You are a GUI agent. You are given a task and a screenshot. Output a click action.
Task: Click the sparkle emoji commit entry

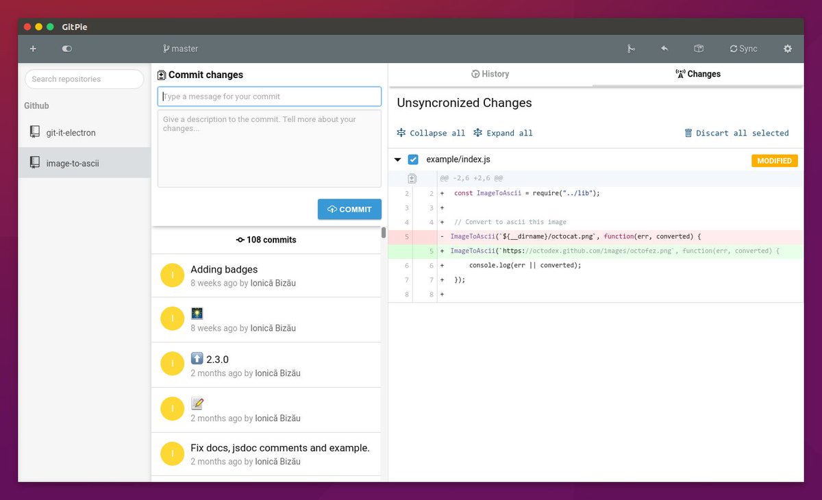tap(266, 320)
